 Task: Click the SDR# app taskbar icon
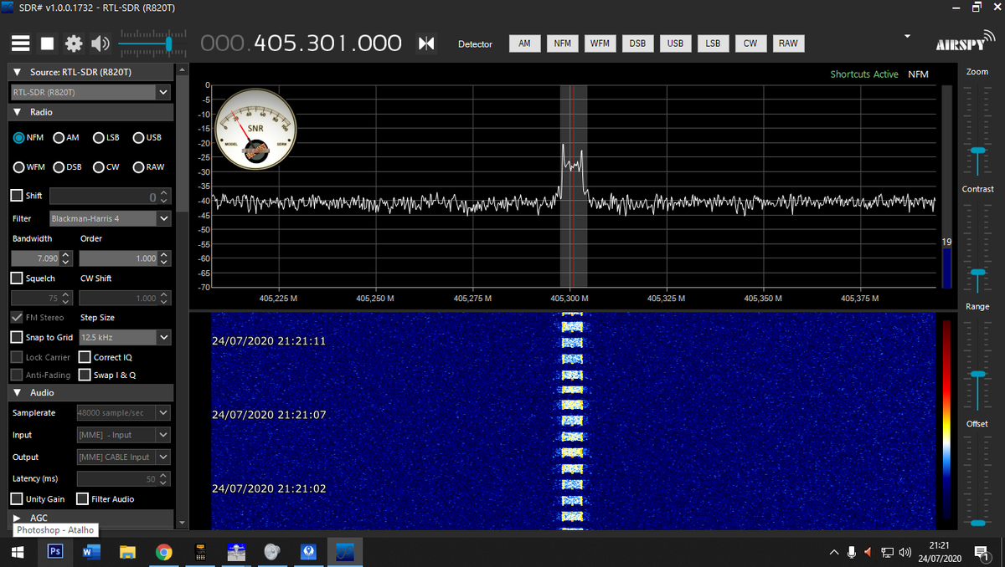(x=344, y=552)
